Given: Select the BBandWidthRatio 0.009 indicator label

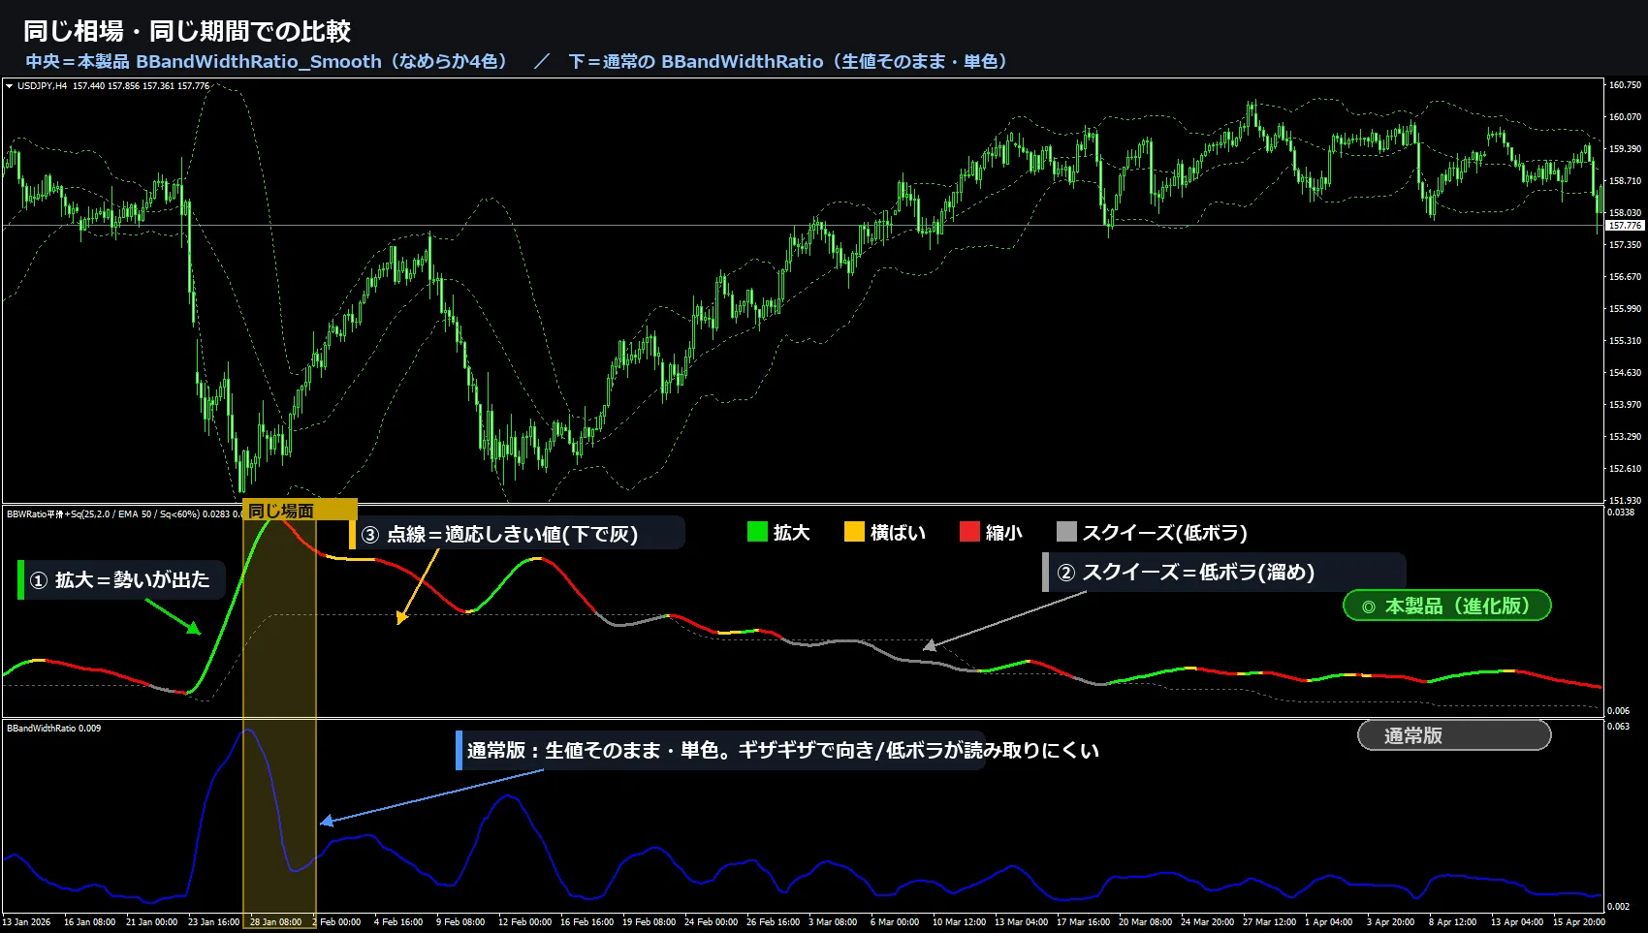Looking at the screenshot, I should pyautogui.click(x=54, y=729).
